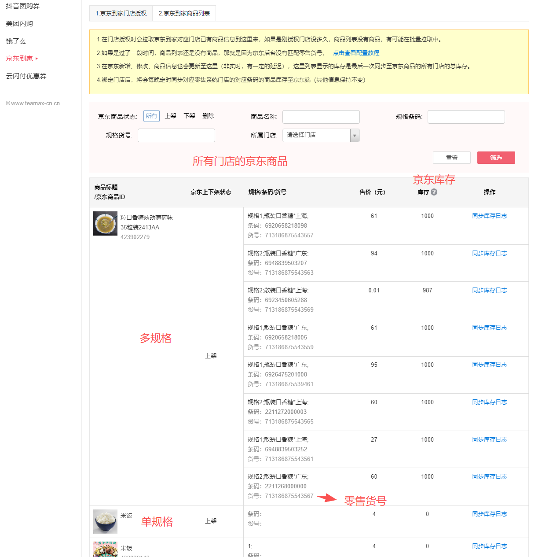
Task: Switch to 京东到家商品列表 tab
Action: [184, 13]
